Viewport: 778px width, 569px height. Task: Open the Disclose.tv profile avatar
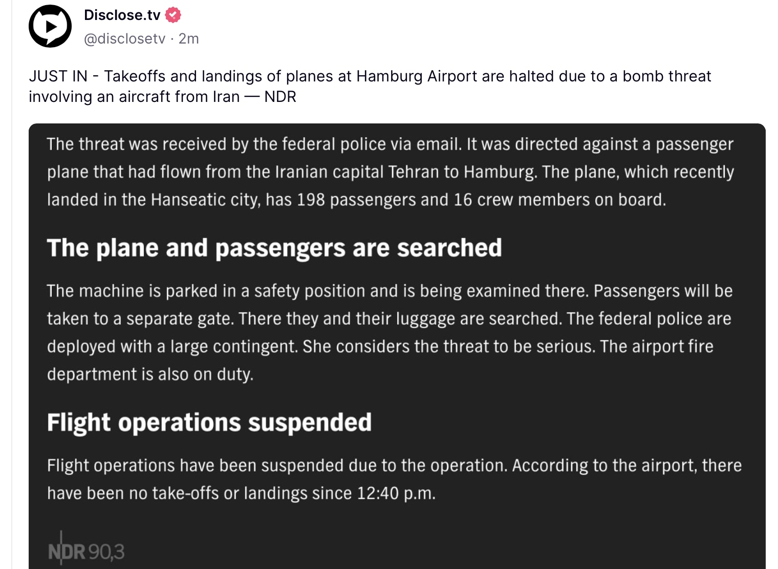[x=50, y=26]
